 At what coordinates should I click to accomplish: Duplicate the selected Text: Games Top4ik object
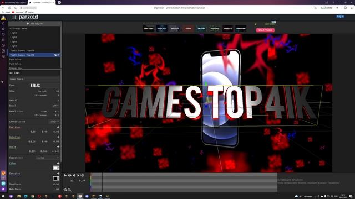click(55, 55)
